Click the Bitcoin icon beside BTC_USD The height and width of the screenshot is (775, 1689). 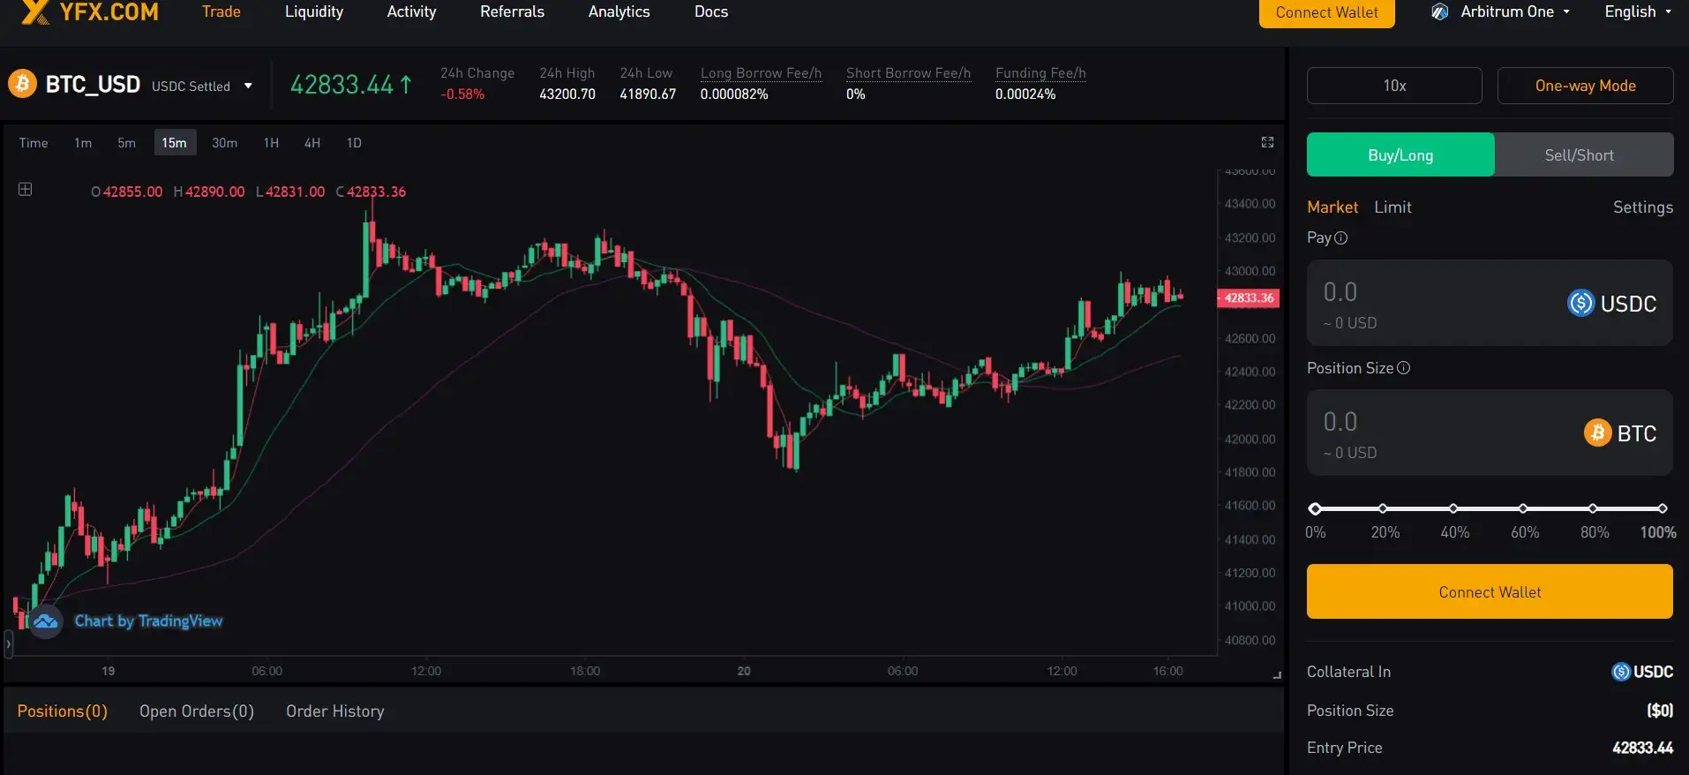pos(22,85)
